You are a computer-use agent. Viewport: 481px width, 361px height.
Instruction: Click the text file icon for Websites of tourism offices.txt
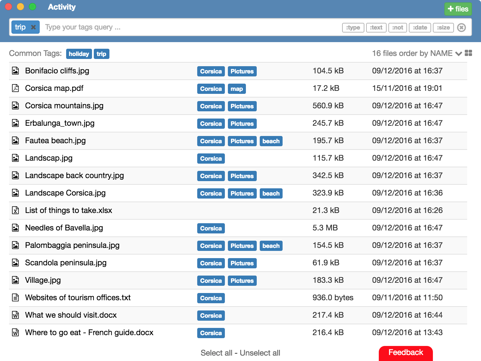tap(15, 298)
